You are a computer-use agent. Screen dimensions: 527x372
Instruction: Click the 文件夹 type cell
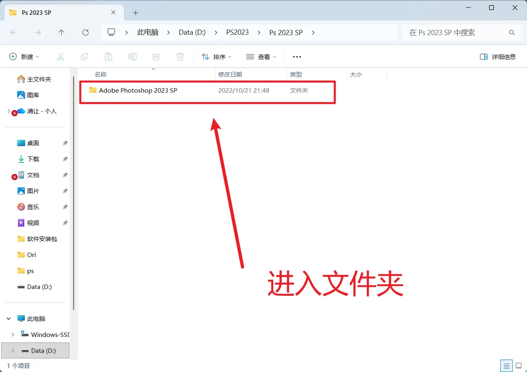pos(299,91)
